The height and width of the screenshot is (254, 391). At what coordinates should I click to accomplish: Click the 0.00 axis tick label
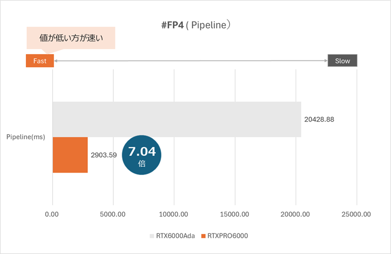coord(53,214)
